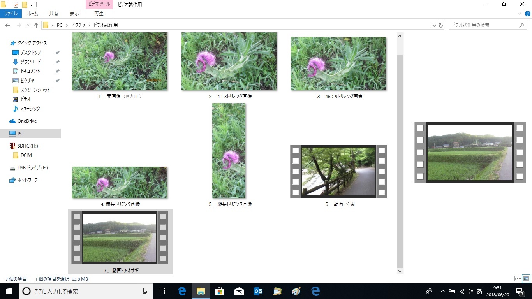Click the taskbar microphone icon

(x=144, y=291)
